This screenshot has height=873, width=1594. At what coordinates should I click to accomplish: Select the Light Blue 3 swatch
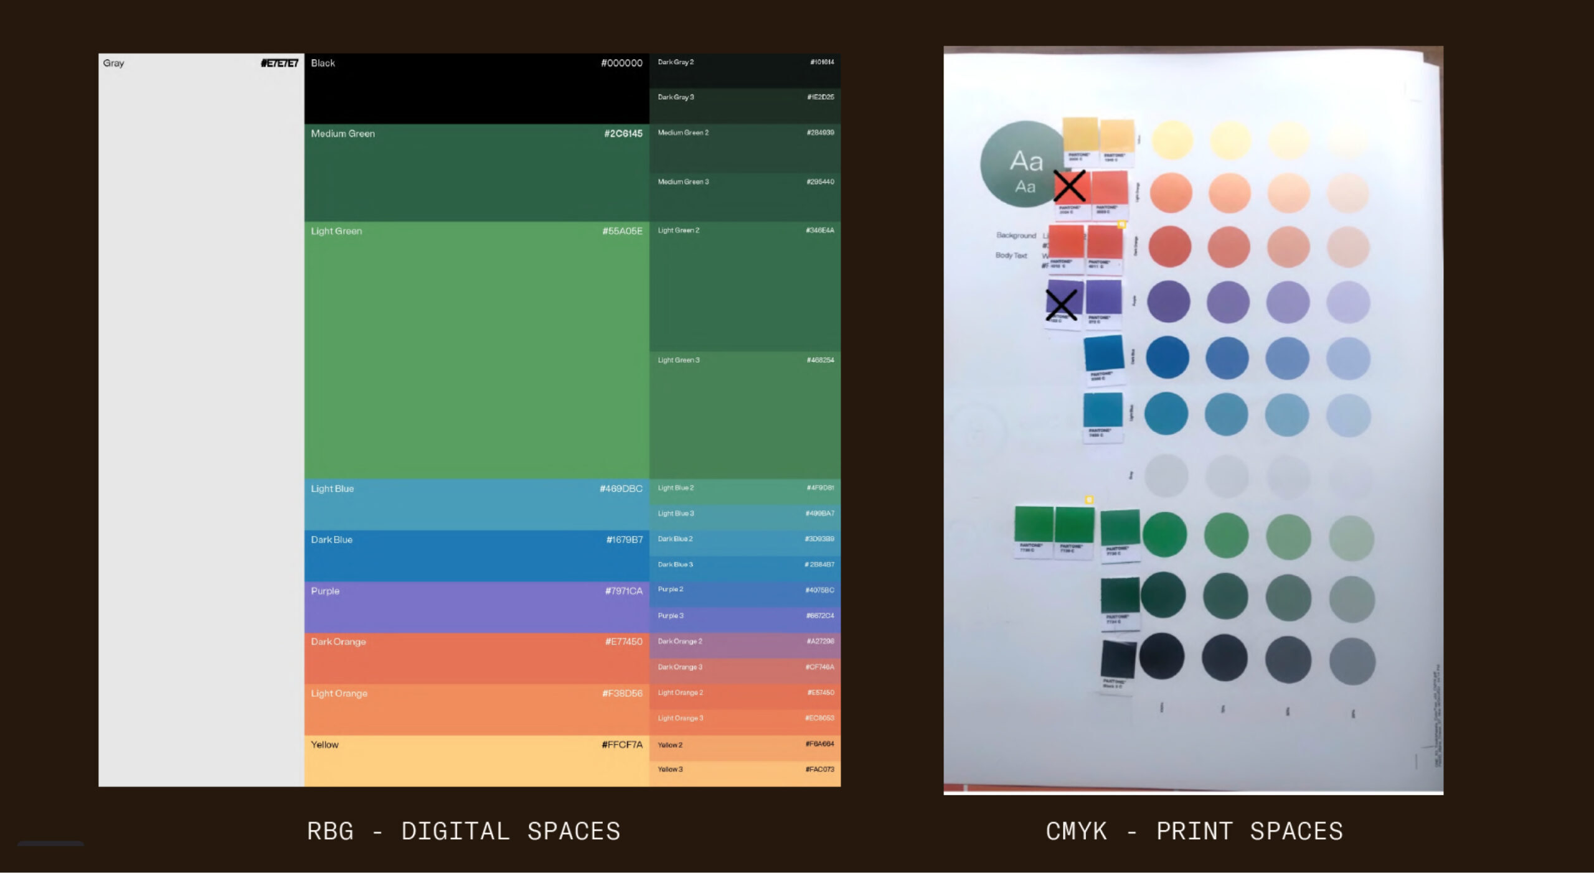pos(745,517)
